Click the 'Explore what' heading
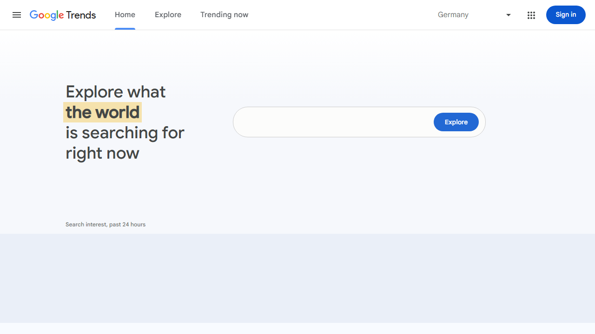Screen dimensions: 595x334 pyautogui.click(x=115, y=91)
